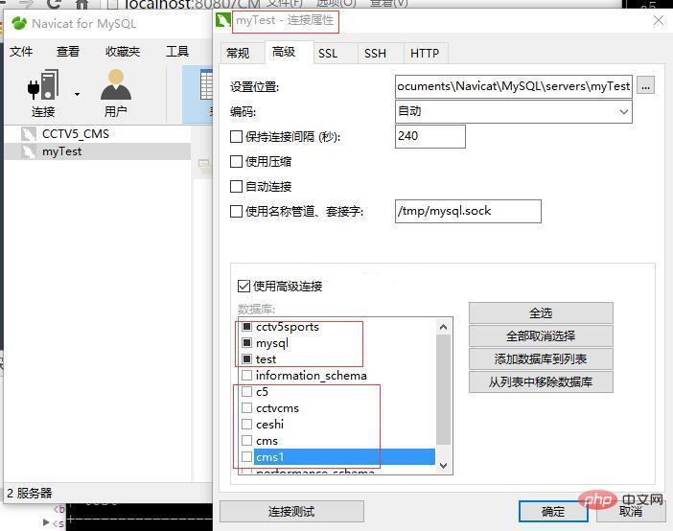Open the 文件 menu in Navicat

tap(21, 52)
